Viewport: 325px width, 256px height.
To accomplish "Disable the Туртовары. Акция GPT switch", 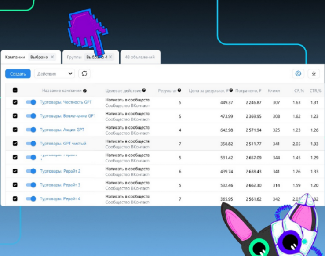I will pos(31,130).
